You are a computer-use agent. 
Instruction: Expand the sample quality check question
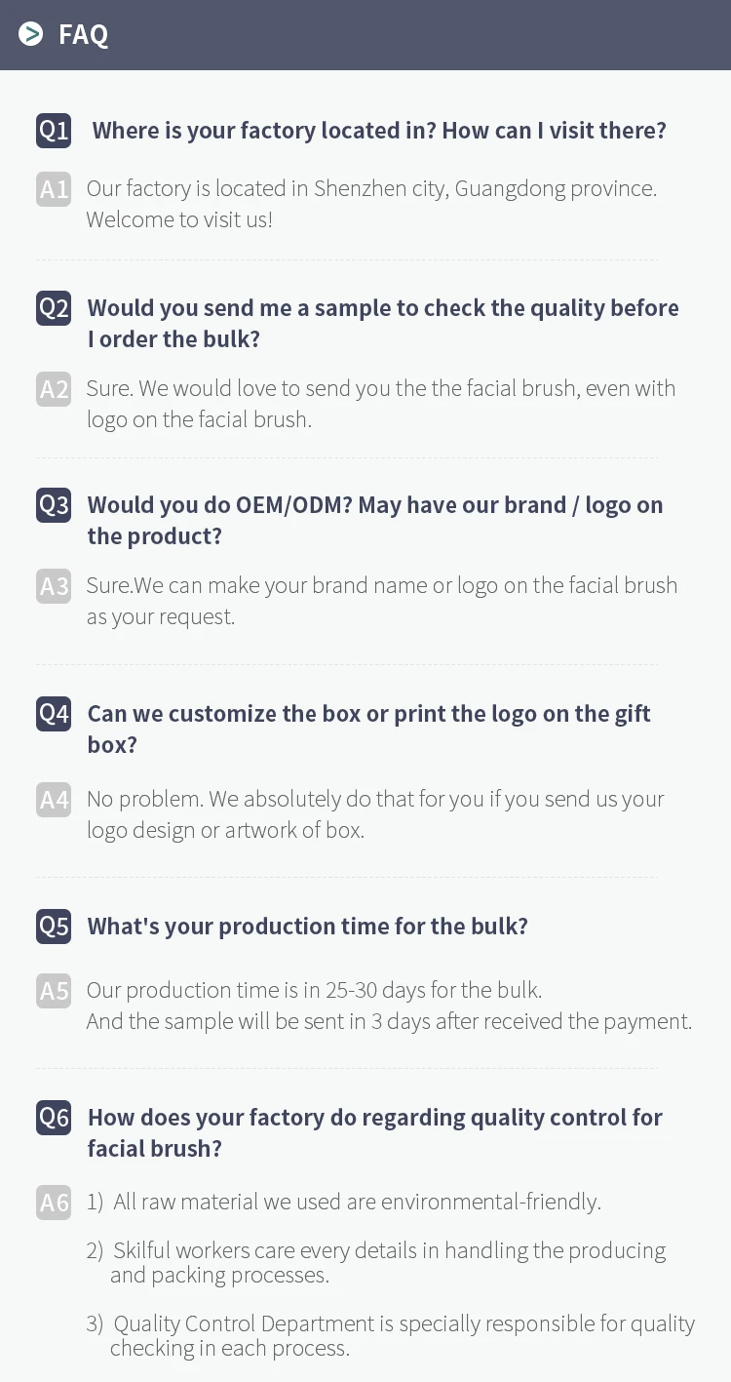pos(383,323)
